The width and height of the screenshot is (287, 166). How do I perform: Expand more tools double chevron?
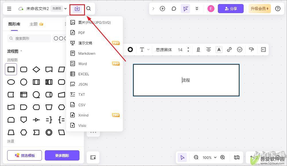197,9
